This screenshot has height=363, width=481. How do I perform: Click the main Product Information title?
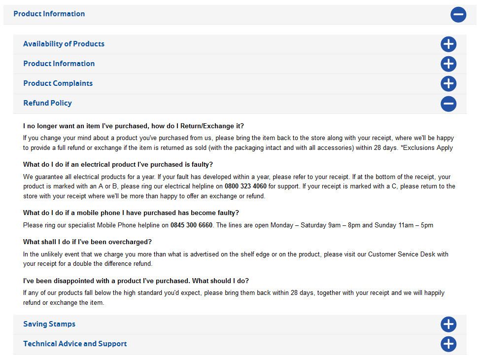49,14
